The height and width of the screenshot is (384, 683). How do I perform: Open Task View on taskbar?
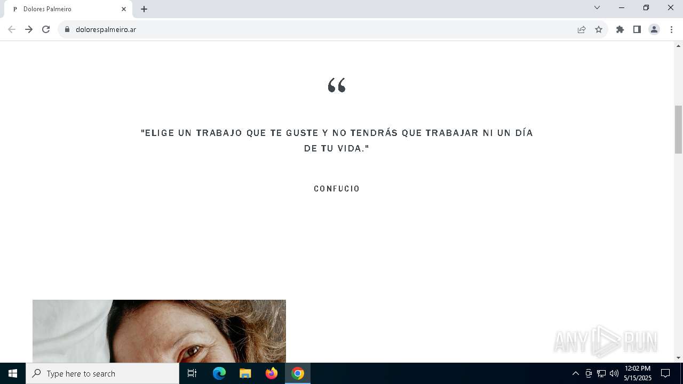click(192, 373)
